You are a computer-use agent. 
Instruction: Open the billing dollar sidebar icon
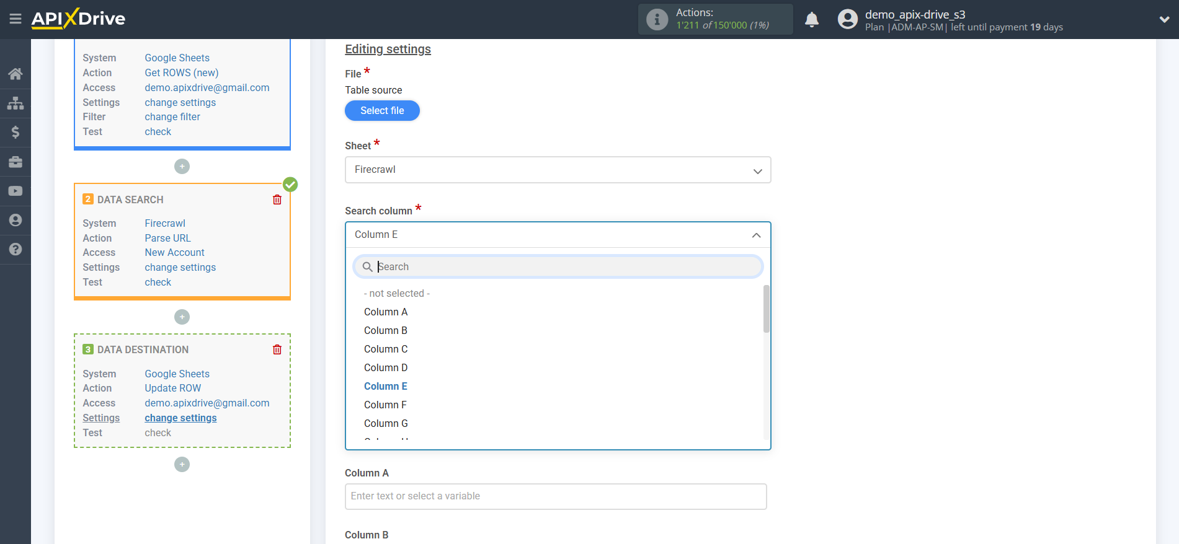tap(16, 132)
